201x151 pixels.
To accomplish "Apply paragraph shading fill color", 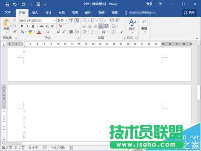I will (84, 32).
